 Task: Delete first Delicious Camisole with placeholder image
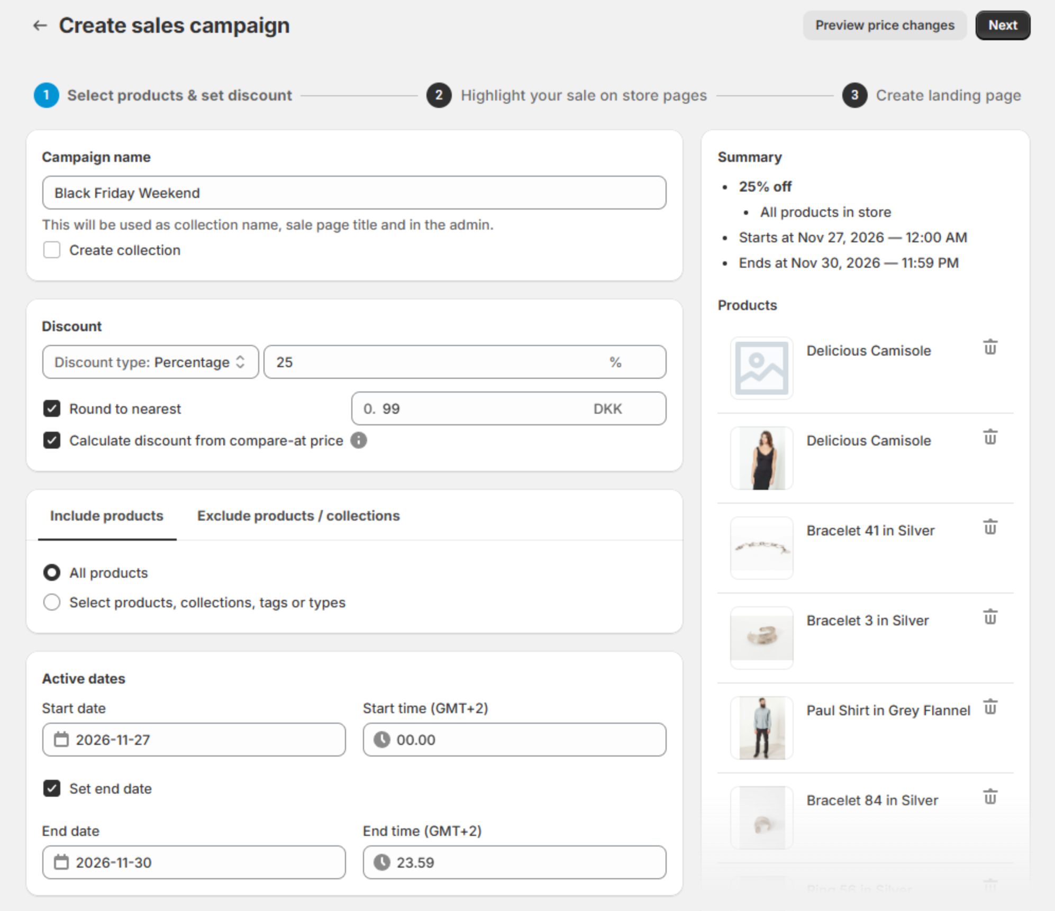990,347
